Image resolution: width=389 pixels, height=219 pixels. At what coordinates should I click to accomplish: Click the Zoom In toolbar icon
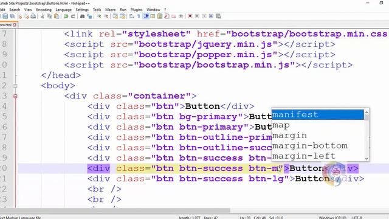point(98,16)
